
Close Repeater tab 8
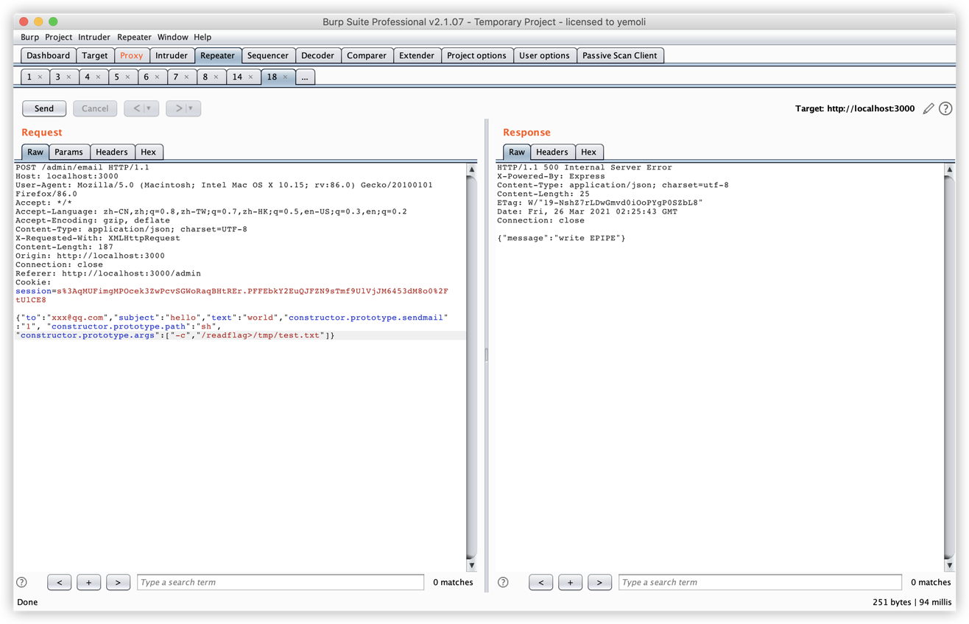click(x=216, y=77)
